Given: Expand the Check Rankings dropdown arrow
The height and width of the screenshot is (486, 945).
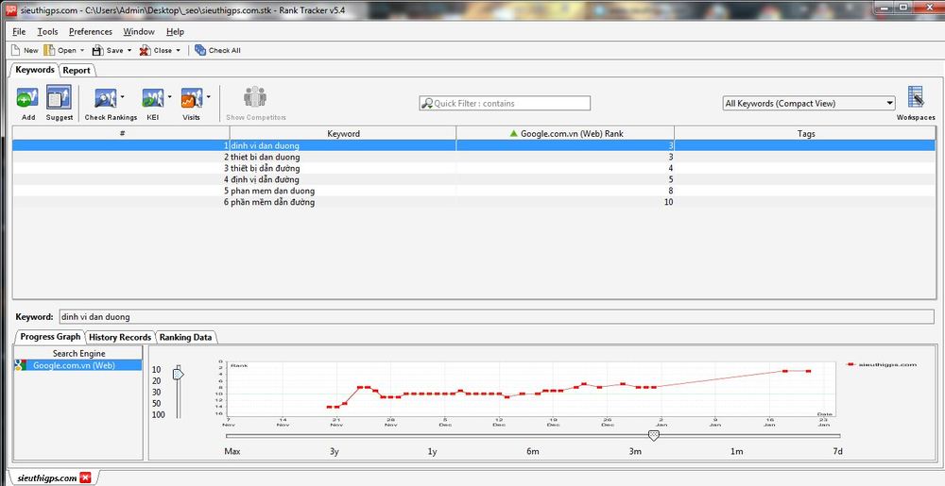Looking at the screenshot, I should pyautogui.click(x=122, y=96).
